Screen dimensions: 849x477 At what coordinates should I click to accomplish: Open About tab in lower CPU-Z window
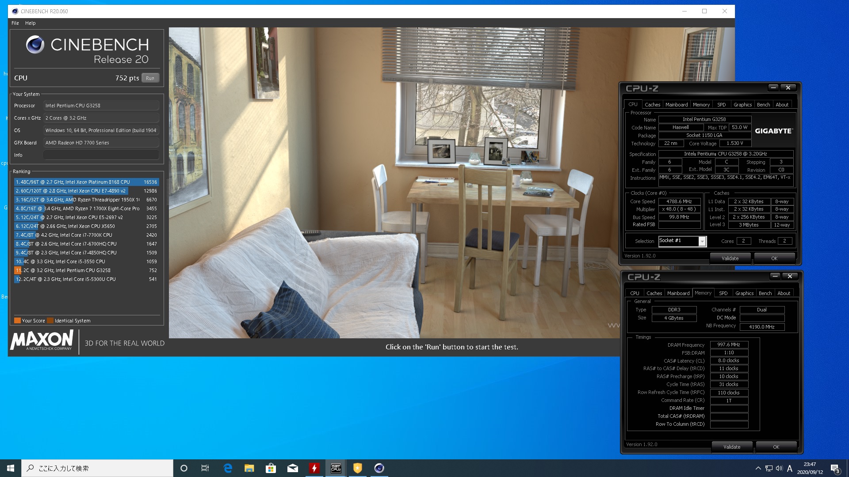(x=784, y=293)
